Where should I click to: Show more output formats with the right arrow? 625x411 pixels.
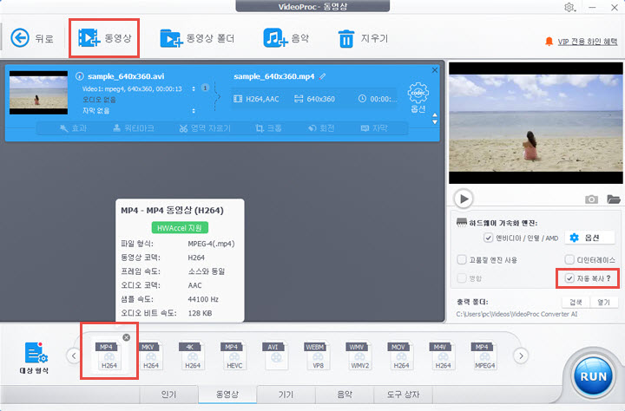tap(521, 356)
